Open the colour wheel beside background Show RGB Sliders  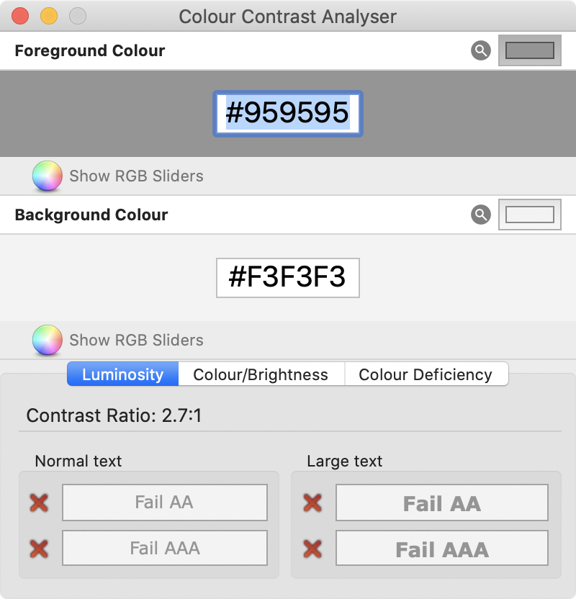point(47,340)
